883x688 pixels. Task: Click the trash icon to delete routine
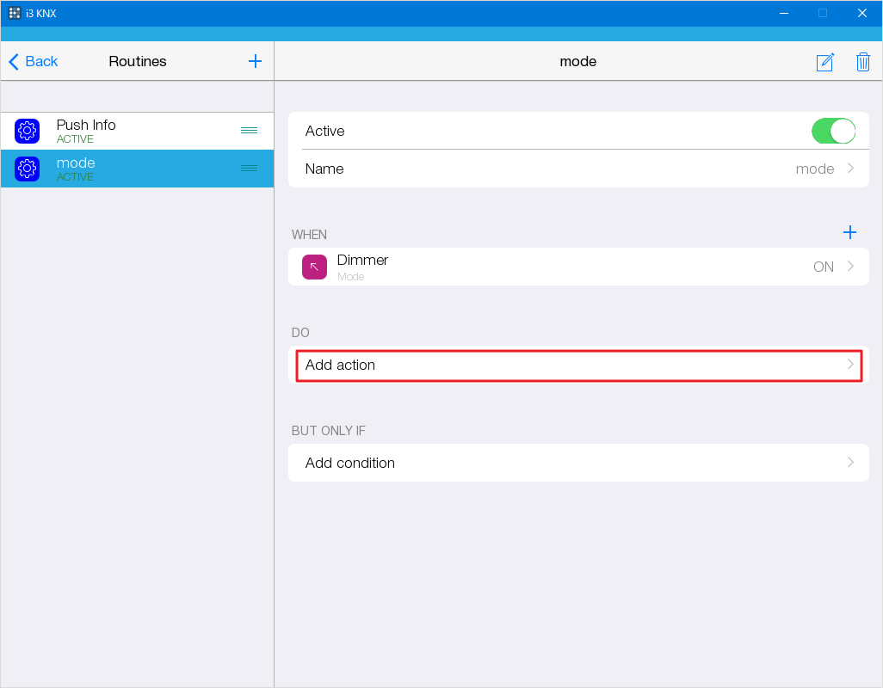tap(862, 62)
